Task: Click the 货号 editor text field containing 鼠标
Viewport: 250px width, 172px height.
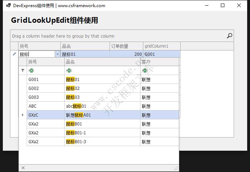Action: click(x=37, y=54)
